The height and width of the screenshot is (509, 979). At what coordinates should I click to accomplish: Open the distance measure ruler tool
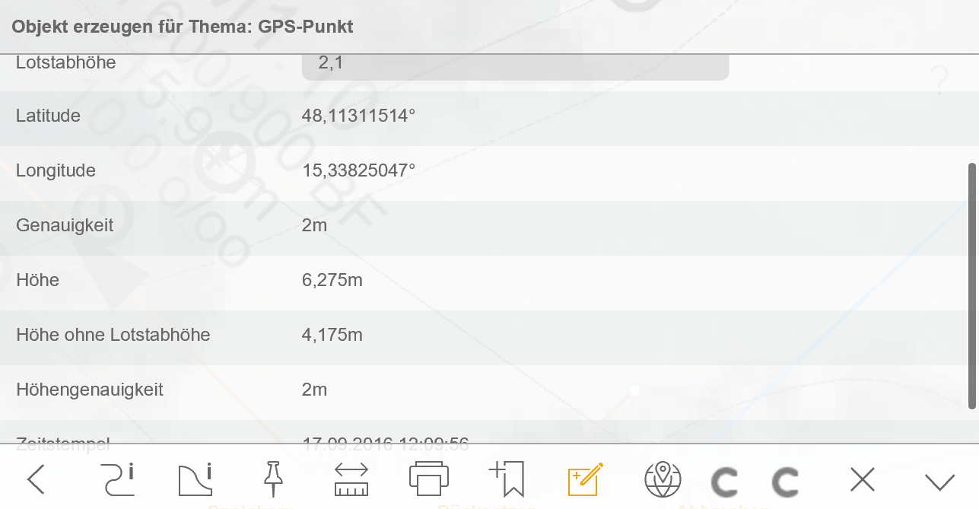tap(351, 480)
